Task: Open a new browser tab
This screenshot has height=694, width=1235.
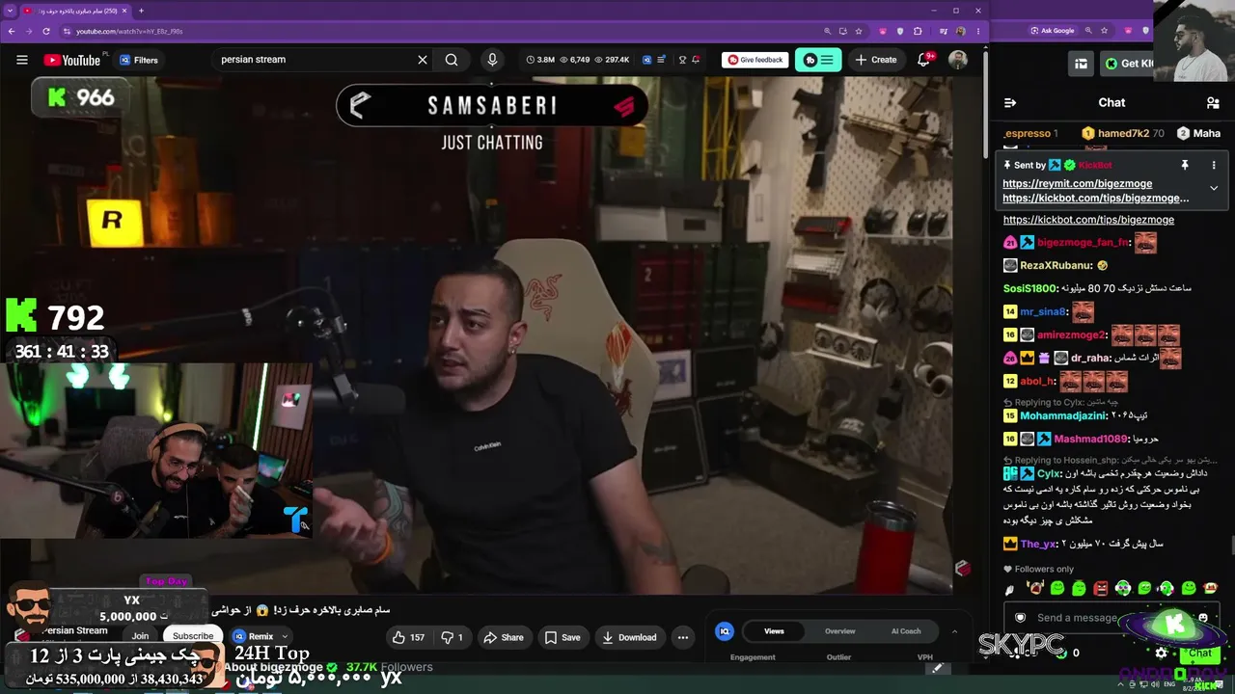Action: coord(141,11)
